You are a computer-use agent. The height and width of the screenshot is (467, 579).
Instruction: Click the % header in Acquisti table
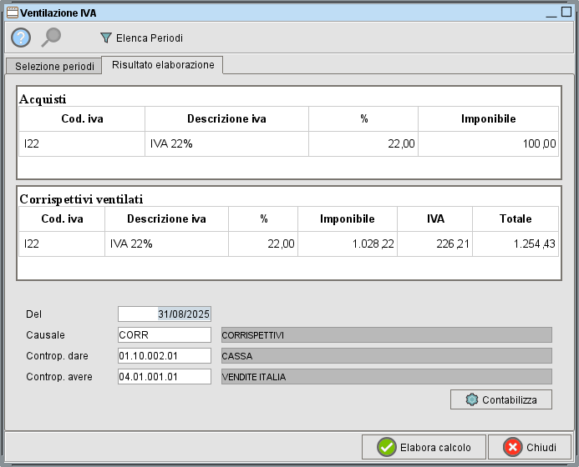pyautogui.click(x=363, y=118)
